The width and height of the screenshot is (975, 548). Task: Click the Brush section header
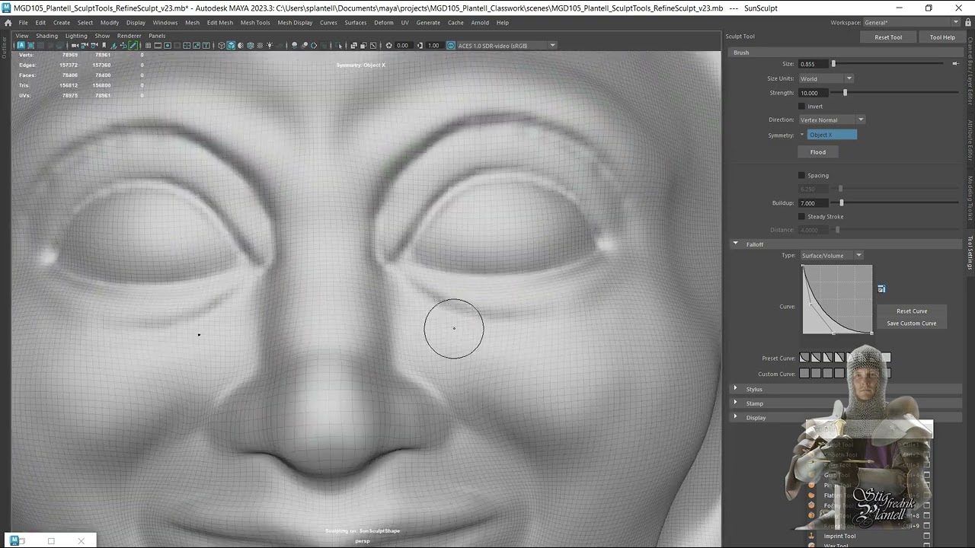(846, 53)
